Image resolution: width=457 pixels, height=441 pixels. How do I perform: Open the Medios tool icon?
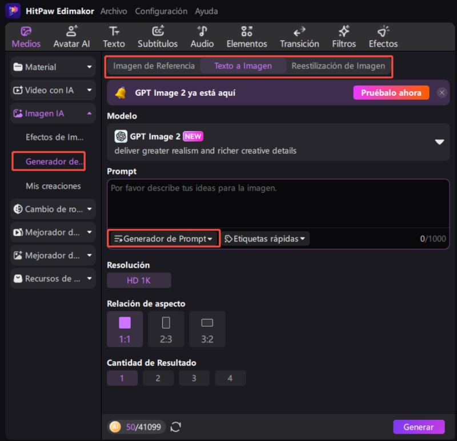pos(26,31)
